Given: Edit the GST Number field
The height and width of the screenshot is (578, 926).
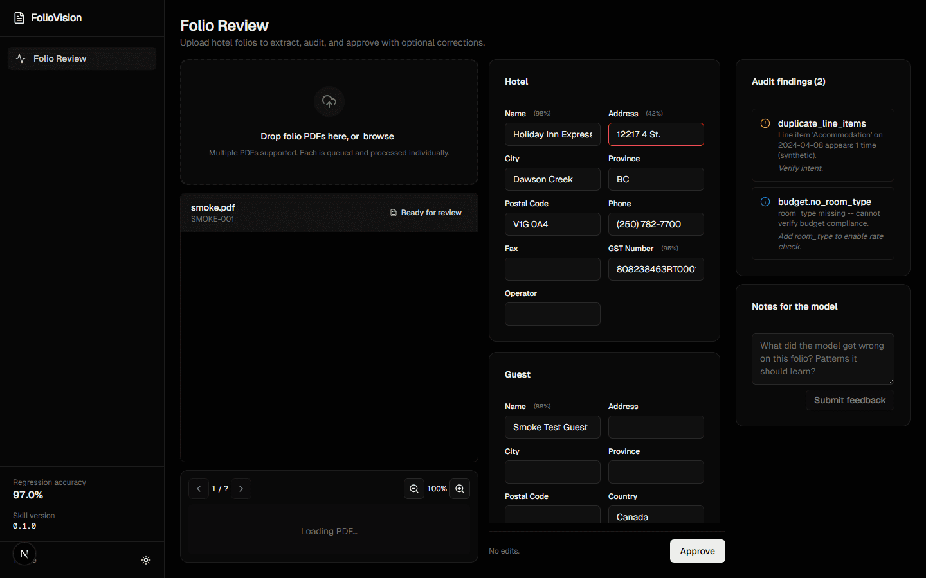Looking at the screenshot, I should [656, 269].
